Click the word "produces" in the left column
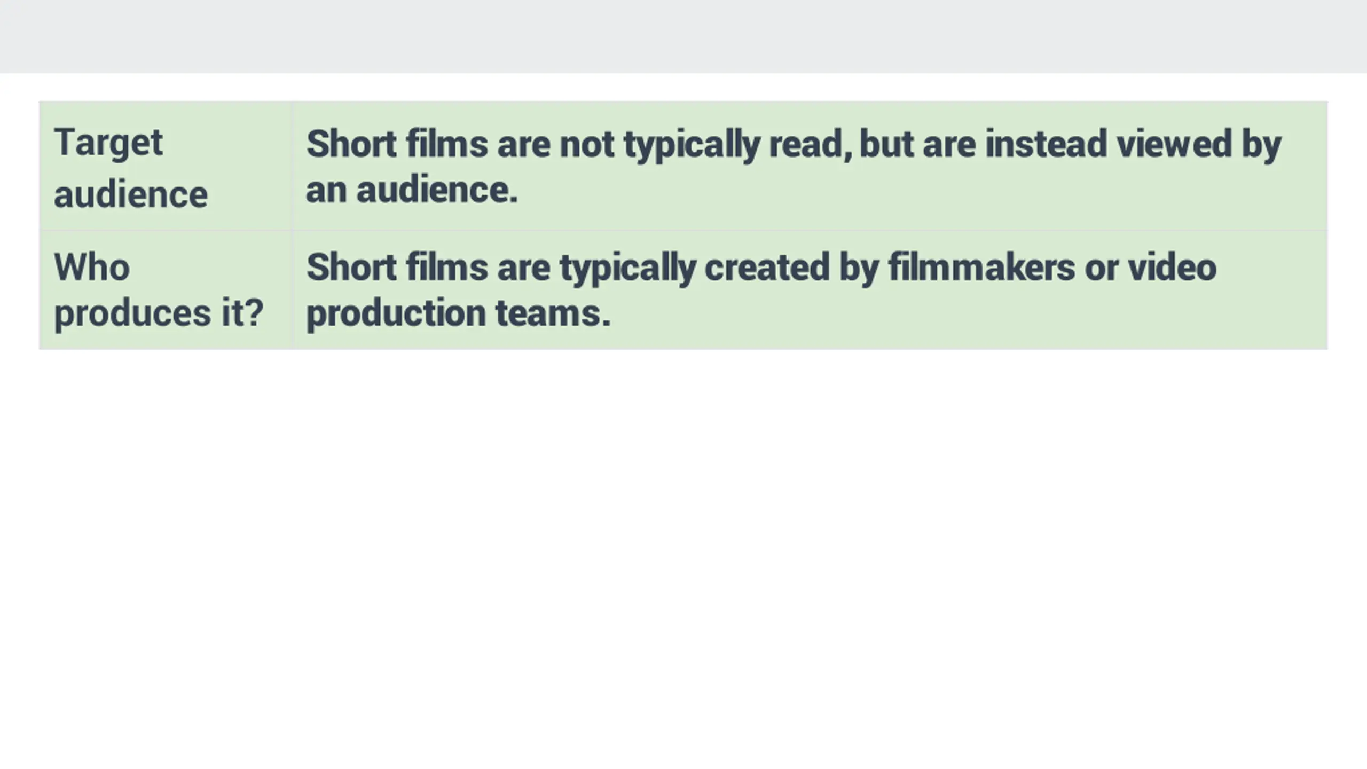 click(x=133, y=314)
